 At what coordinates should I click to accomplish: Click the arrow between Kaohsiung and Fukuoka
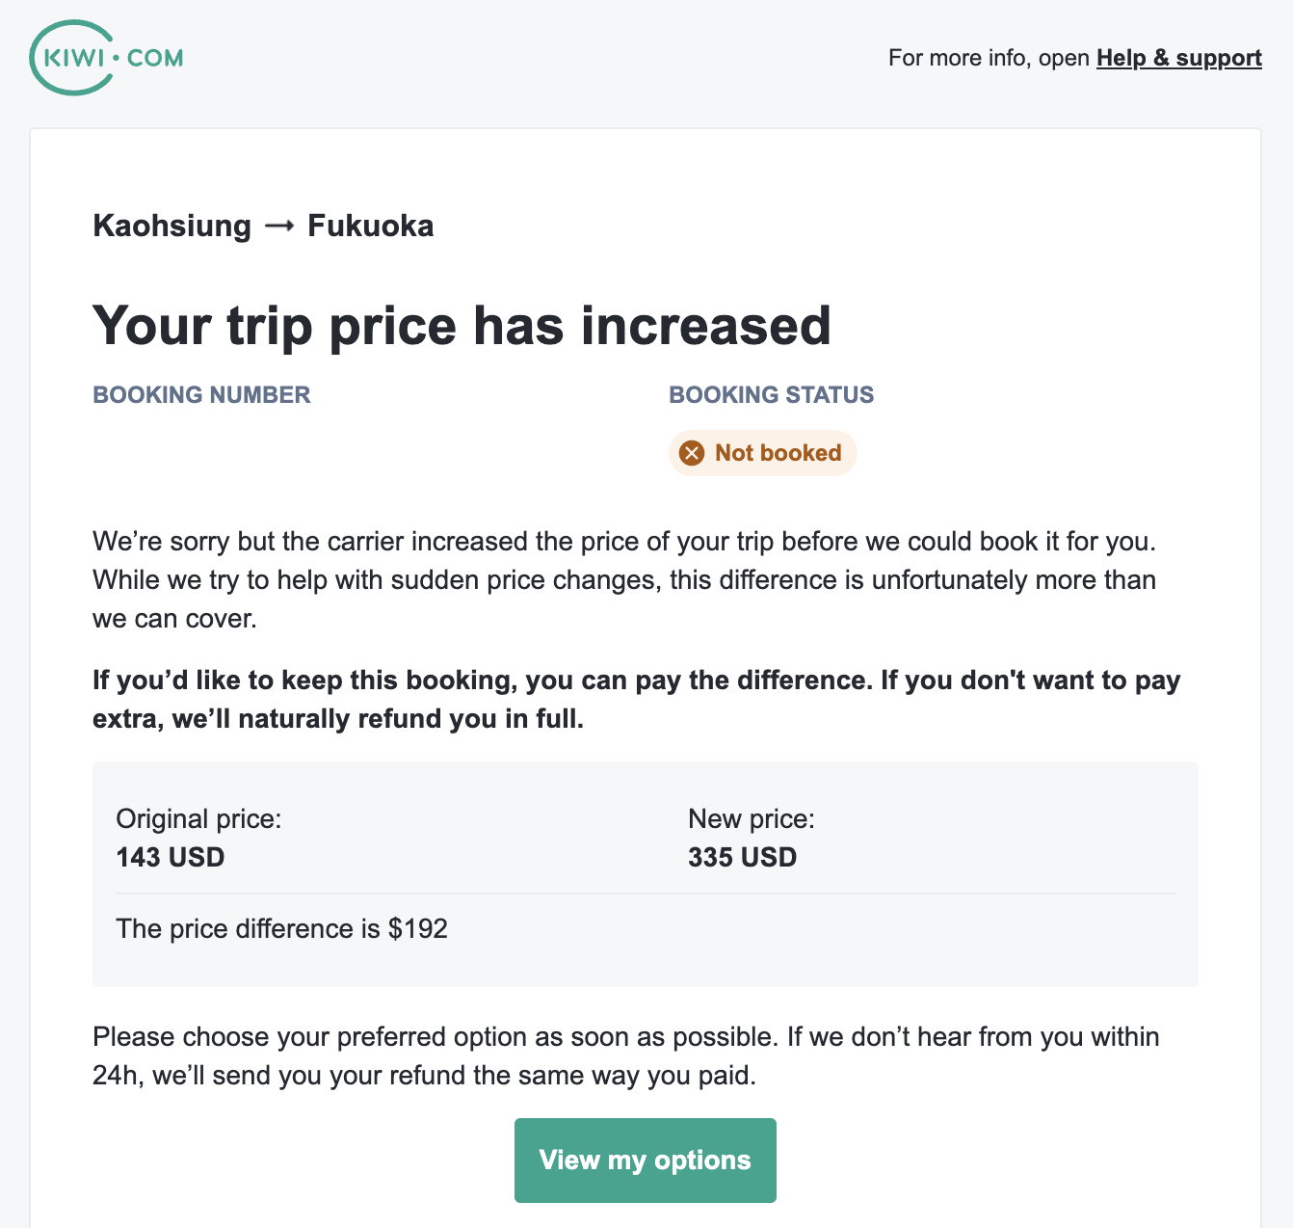(x=279, y=227)
